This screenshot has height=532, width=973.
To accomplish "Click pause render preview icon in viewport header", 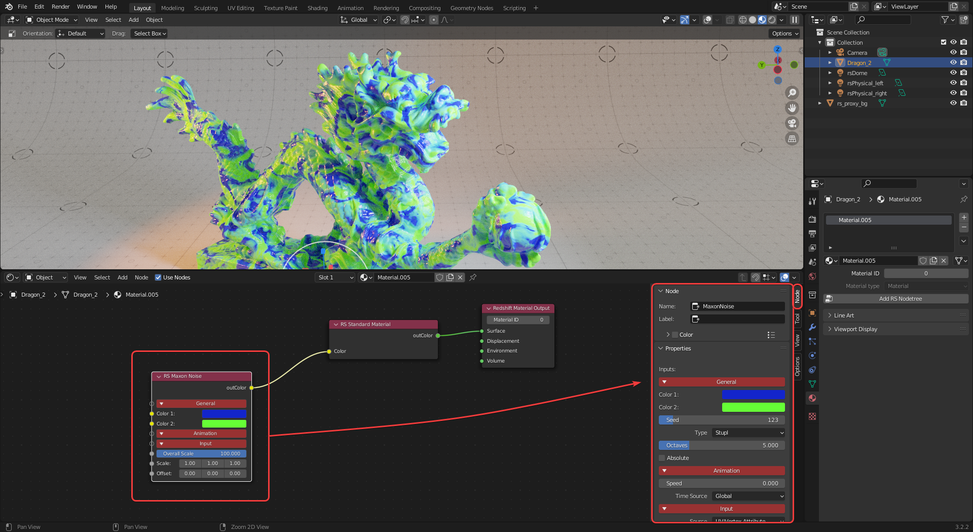I will [x=795, y=20].
